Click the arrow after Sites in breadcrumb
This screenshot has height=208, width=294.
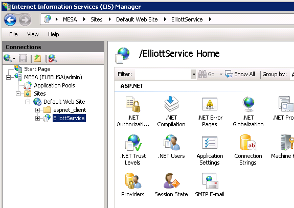point(110,19)
